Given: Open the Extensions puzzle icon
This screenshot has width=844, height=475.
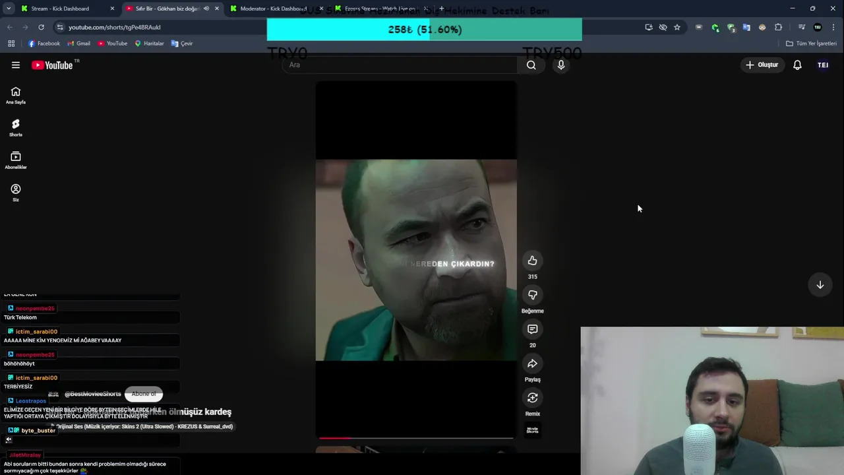Looking at the screenshot, I should tap(778, 27).
